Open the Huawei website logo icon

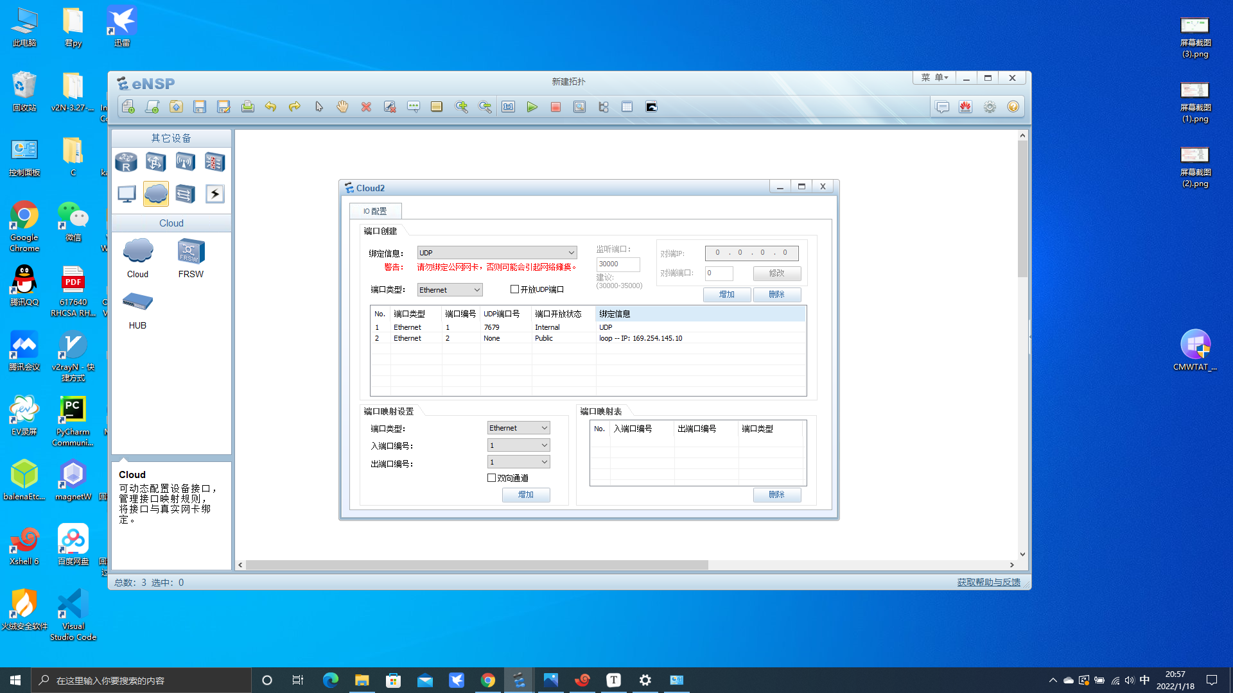coord(966,107)
